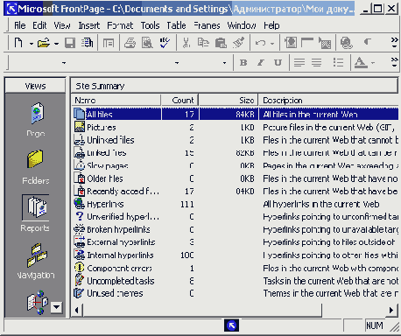Open the View menu

[62, 25]
